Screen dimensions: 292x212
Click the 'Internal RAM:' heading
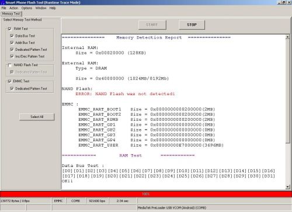pyautogui.click(x=80, y=48)
